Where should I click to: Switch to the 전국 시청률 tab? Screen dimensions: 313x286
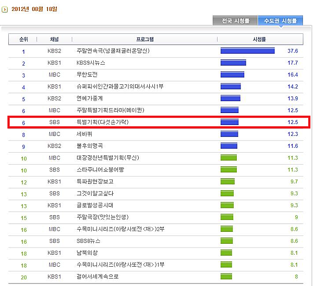235,20
